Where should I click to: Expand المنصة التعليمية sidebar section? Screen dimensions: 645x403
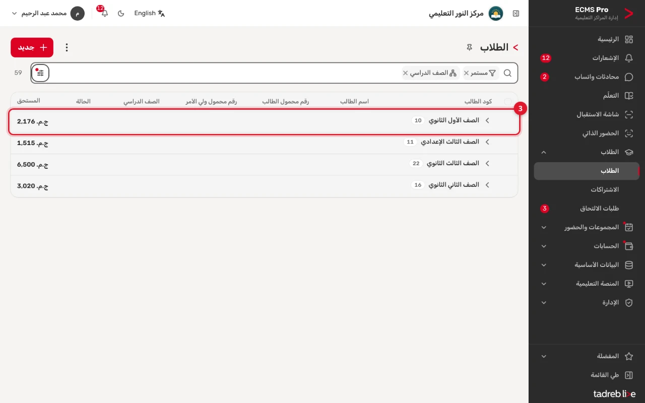pos(544,284)
